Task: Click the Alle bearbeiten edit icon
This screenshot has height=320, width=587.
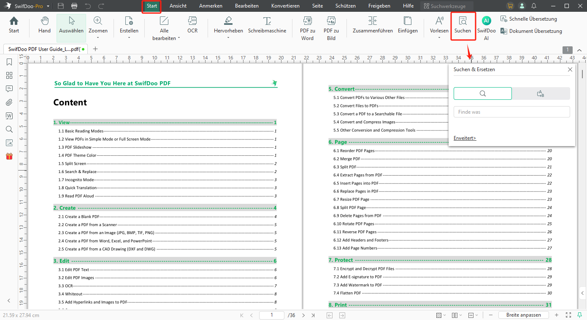Action: coord(164,21)
